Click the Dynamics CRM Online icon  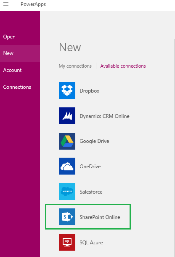click(x=67, y=116)
